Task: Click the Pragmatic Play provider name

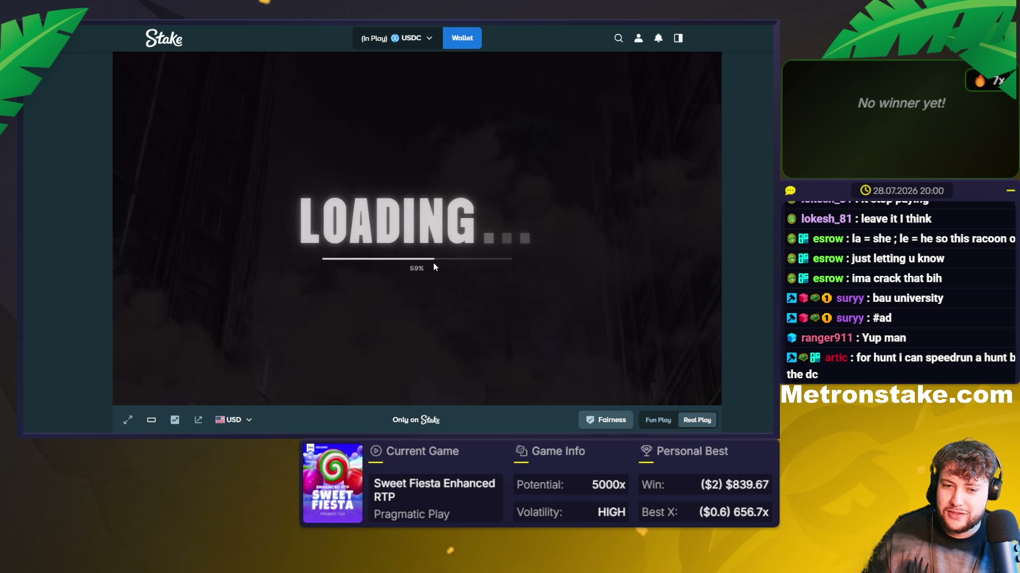Action: coord(412,514)
